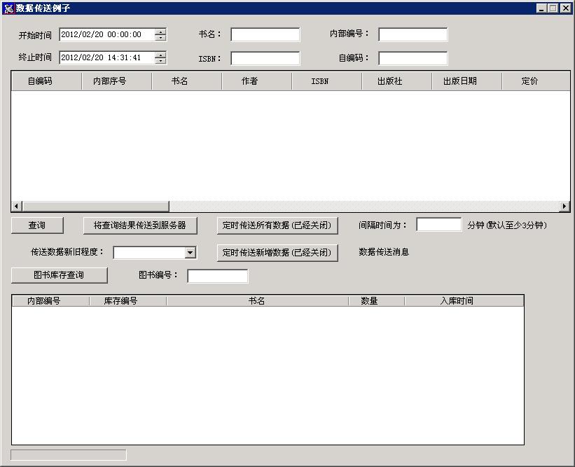Screen dimensions: 575x467
Task: Expand the 传送数据新旧程度 dropdown
Action: tap(190, 253)
